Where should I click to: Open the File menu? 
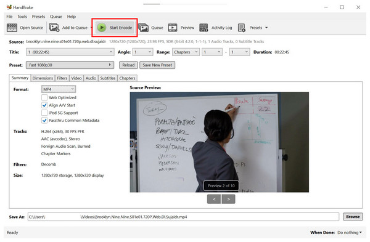[9, 17]
